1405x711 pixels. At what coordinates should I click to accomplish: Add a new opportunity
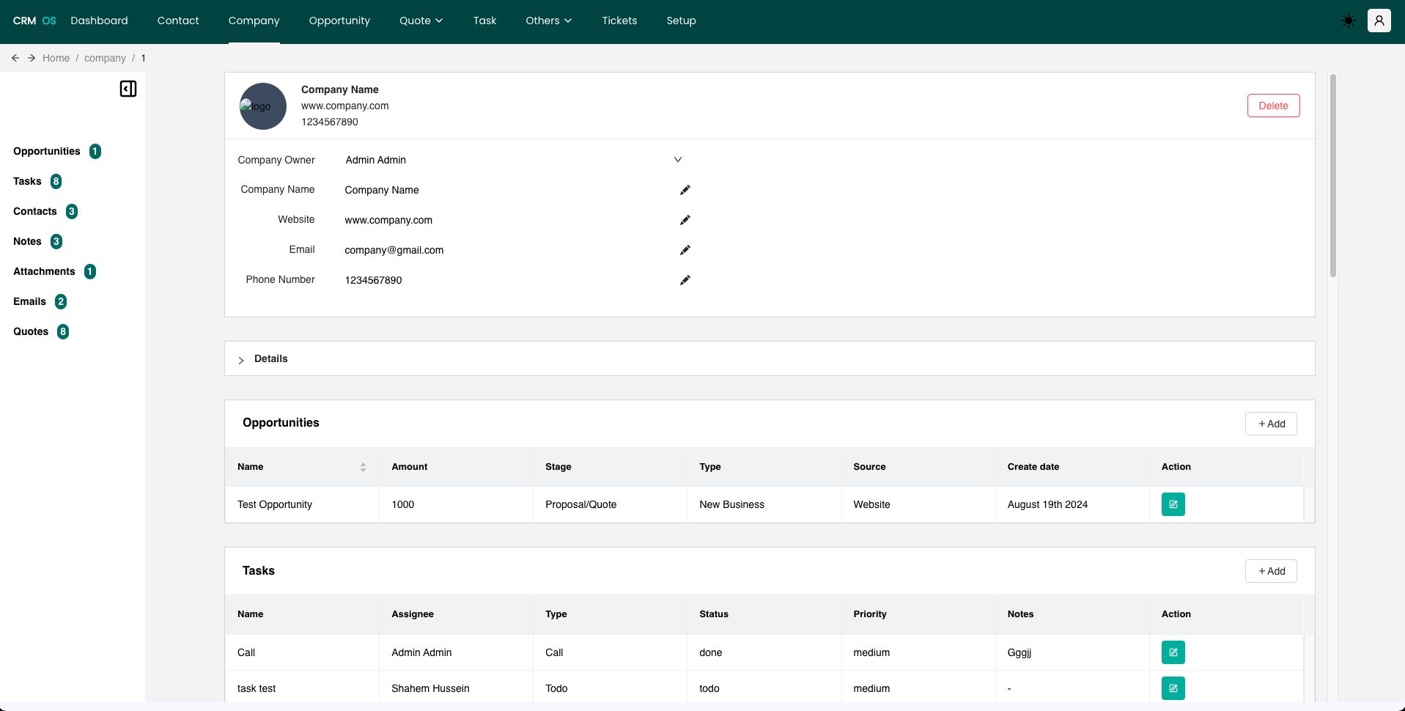pos(1271,424)
